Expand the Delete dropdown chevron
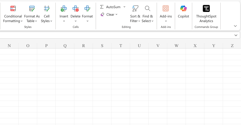 click(x=75, y=21)
